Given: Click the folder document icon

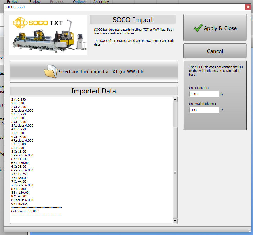Looking at the screenshot, I should pos(51,71).
